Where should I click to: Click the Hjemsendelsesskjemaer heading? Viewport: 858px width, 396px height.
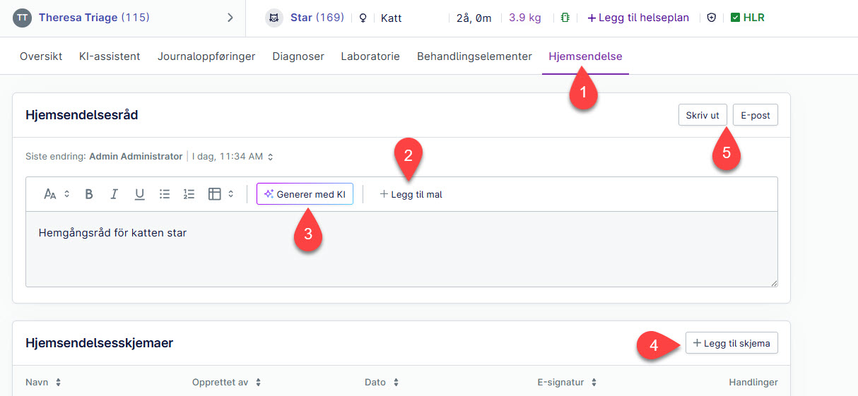pos(99,343)
